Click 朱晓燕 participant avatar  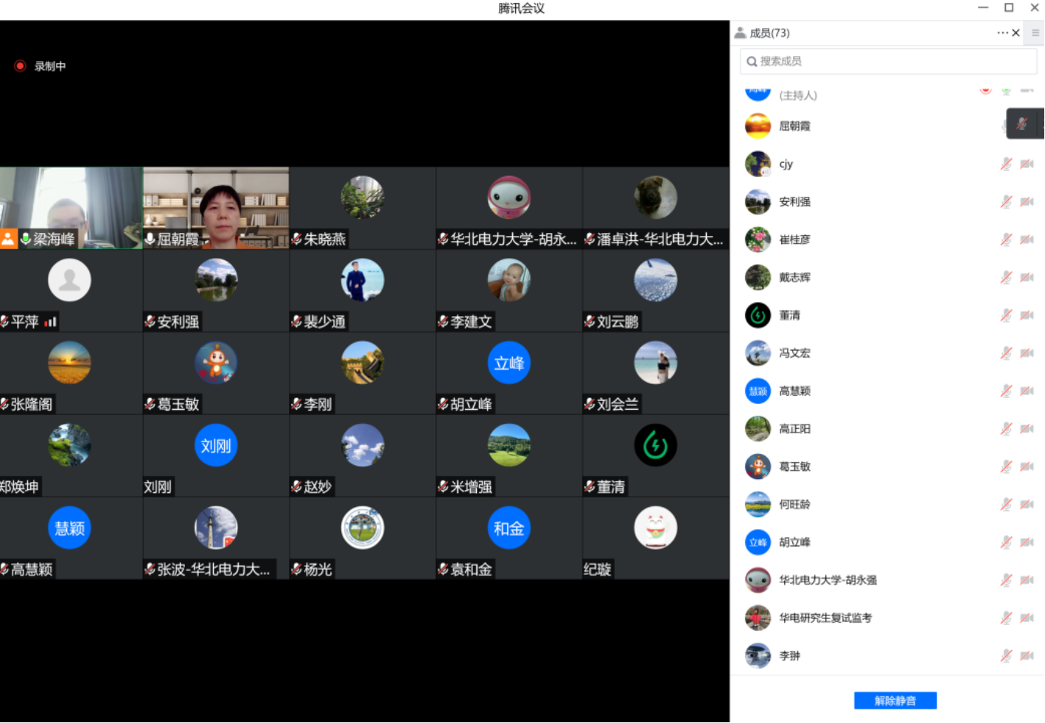pos(363,198)
